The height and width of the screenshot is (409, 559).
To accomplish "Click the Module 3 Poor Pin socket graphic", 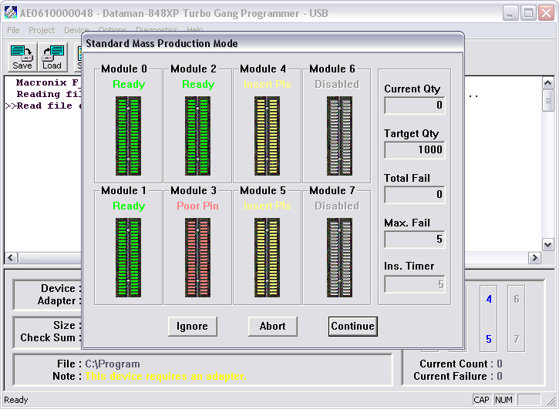I will point(197,257).
